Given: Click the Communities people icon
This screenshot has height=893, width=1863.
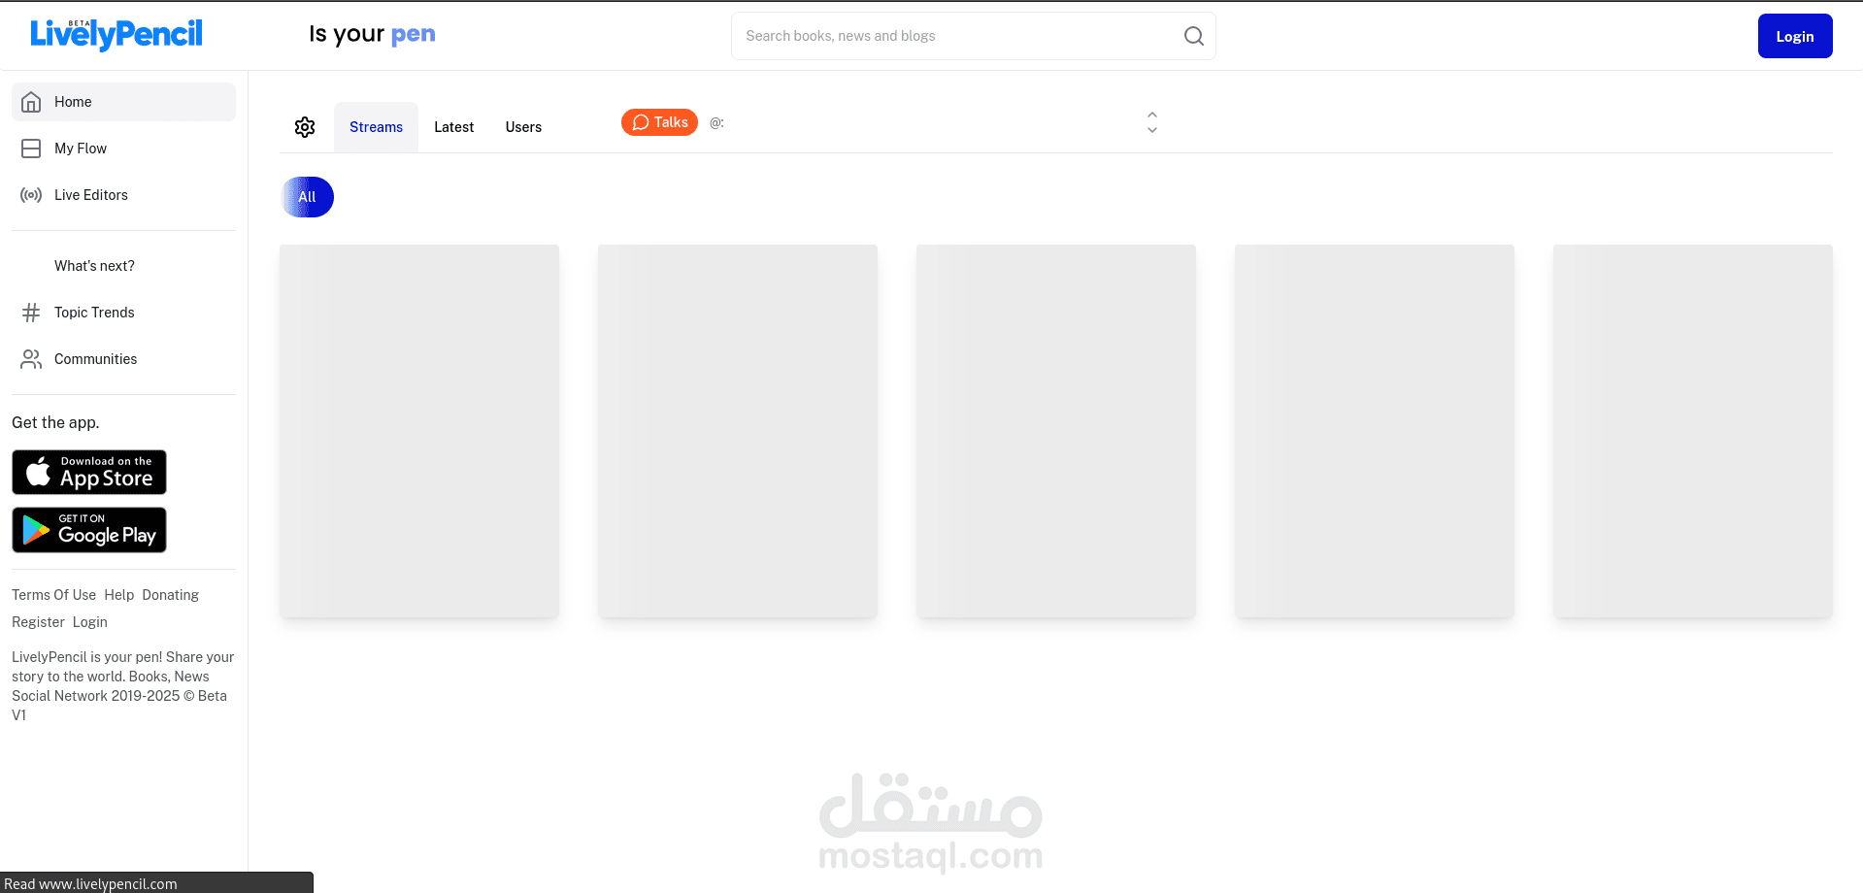Looking at the screenshot, I should 31,359.
